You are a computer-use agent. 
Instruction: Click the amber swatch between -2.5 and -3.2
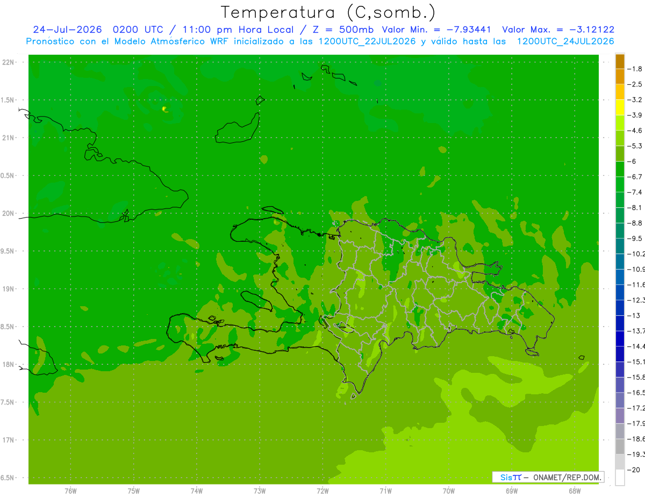click(x=620, y=92)
